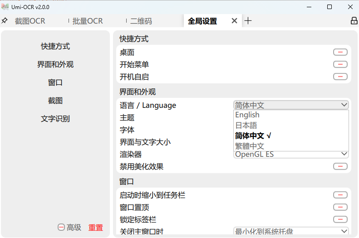The width and height of the screenshot is (359, 238).
Task: Open the 关闭主窗口时 dropdown
Action: 291,232
